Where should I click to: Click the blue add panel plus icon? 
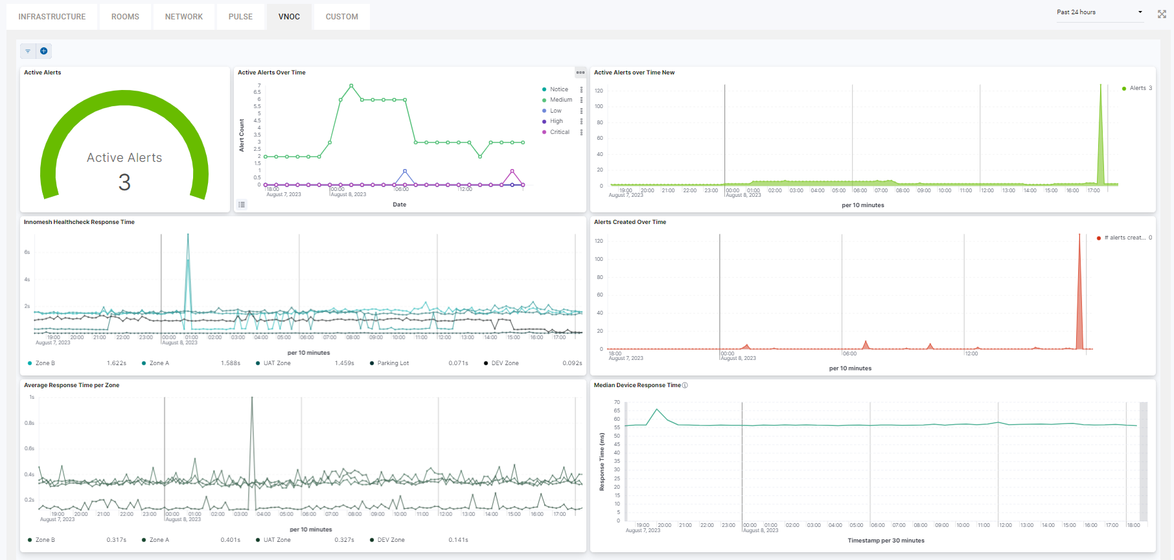43,51
